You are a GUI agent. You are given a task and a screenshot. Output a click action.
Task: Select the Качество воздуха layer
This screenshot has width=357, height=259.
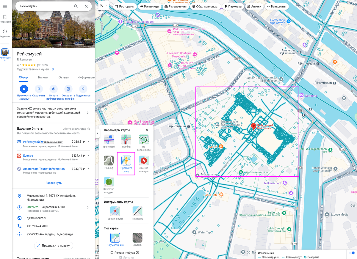(109, 185)
